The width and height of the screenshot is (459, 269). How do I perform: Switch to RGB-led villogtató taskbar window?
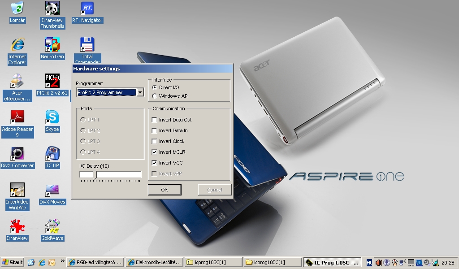click(x=95, y=262)
